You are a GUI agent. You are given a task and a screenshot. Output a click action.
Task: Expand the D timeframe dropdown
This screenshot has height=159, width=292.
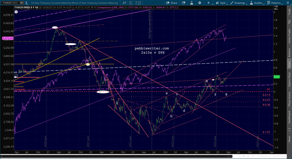[x=209, y=3]
